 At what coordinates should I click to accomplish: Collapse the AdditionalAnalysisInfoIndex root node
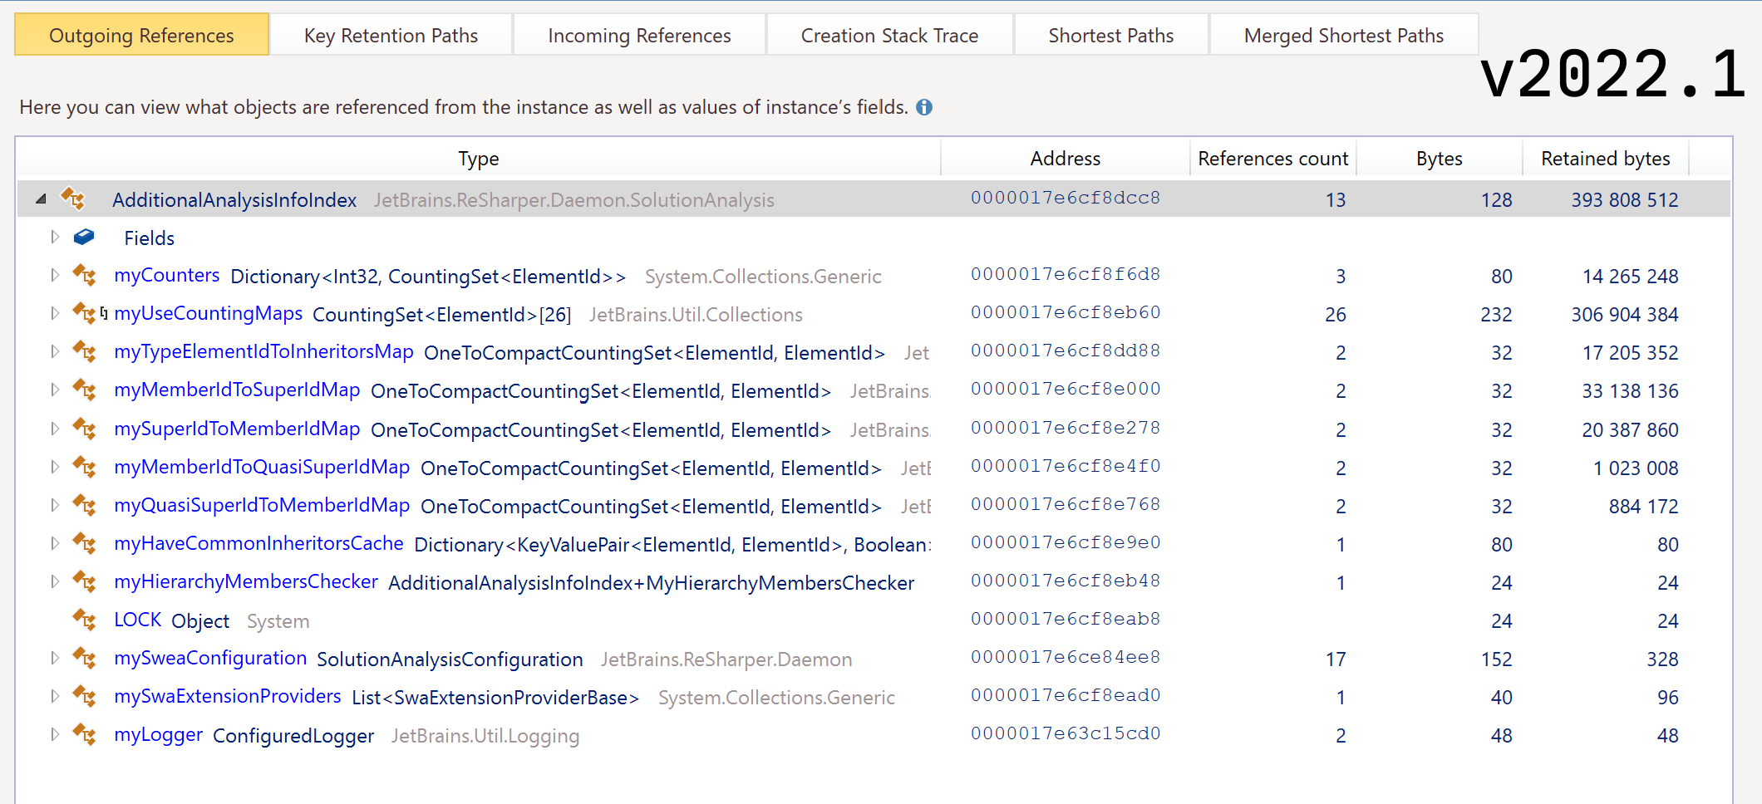tap(41, 199)
